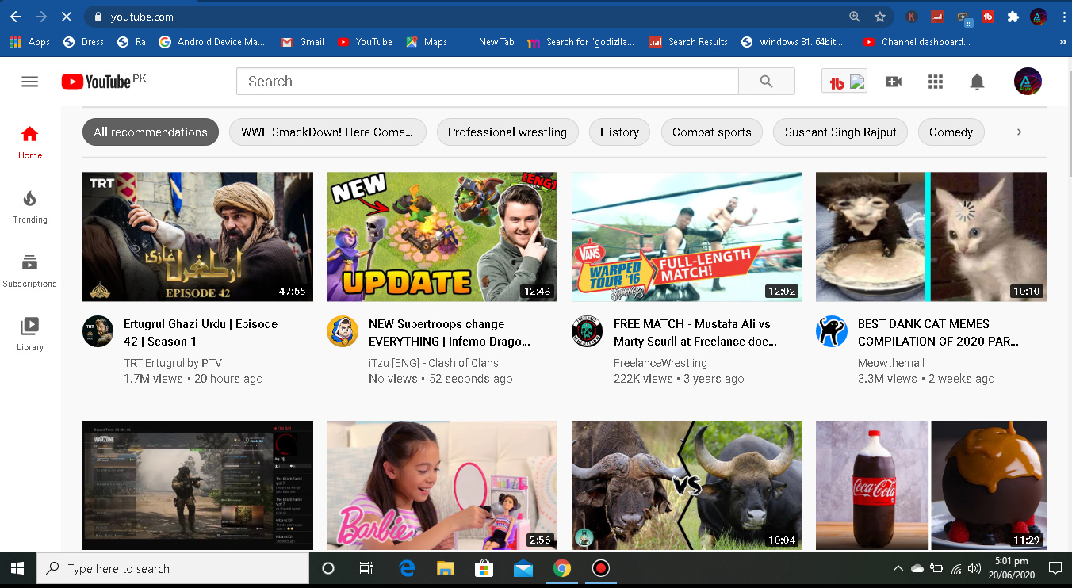The height and width of the screenshot is (588, 1072).
Task: Select All recommendations chip
Action: click(x=151, y=132)
